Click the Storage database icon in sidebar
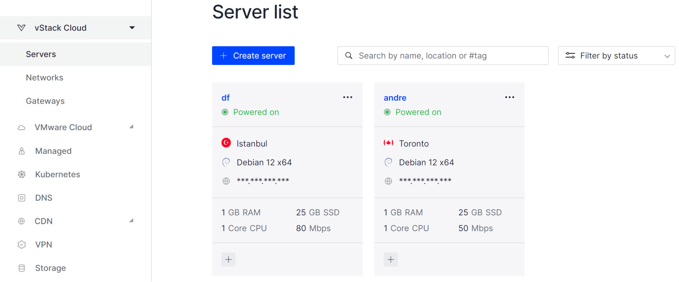 [22, 268]
